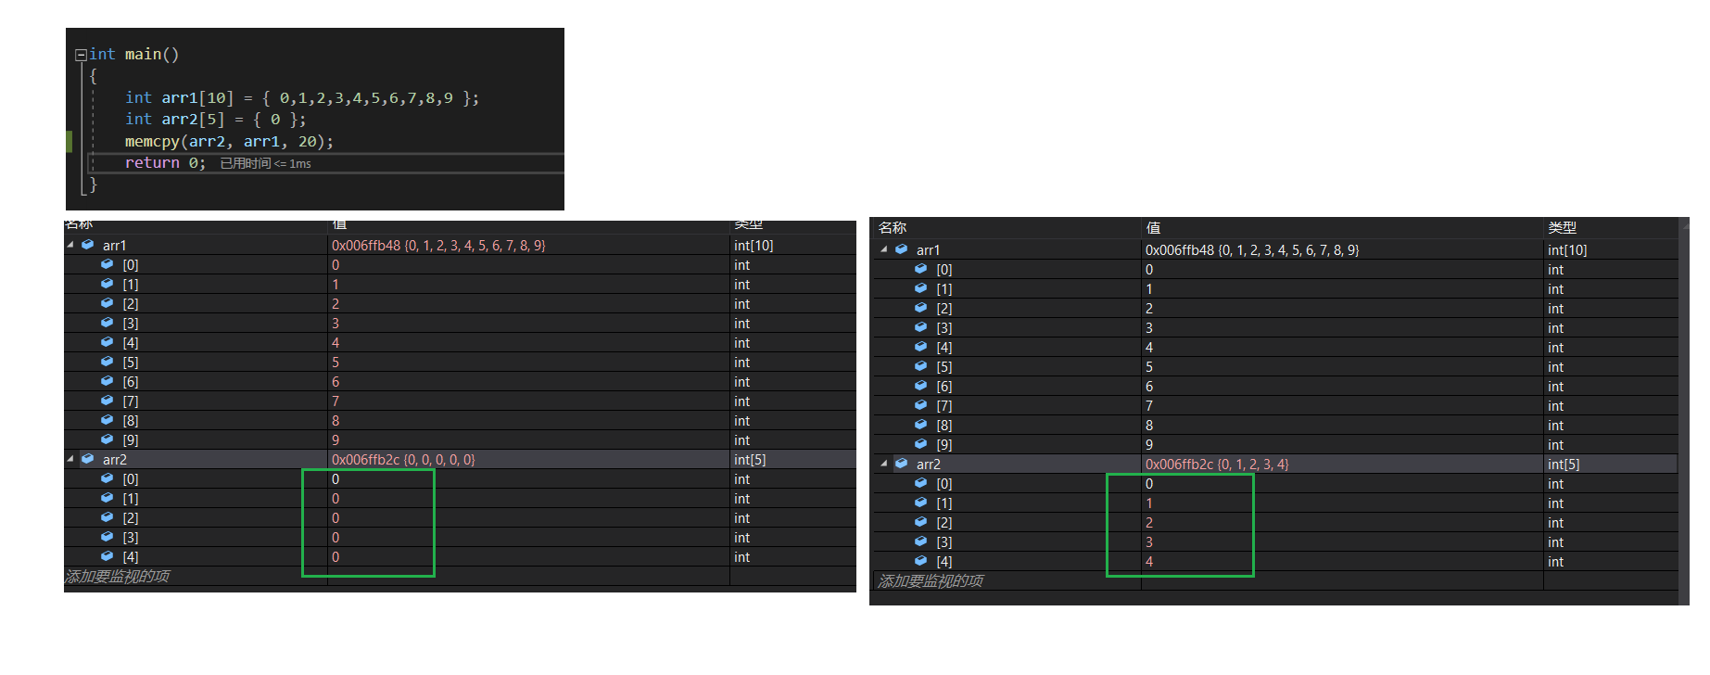The height and width of the screenshot is (675, 1710).
Task: Select arr1 element [6] in the left watch
Action: pyautogui.click(x=460, y=381)
